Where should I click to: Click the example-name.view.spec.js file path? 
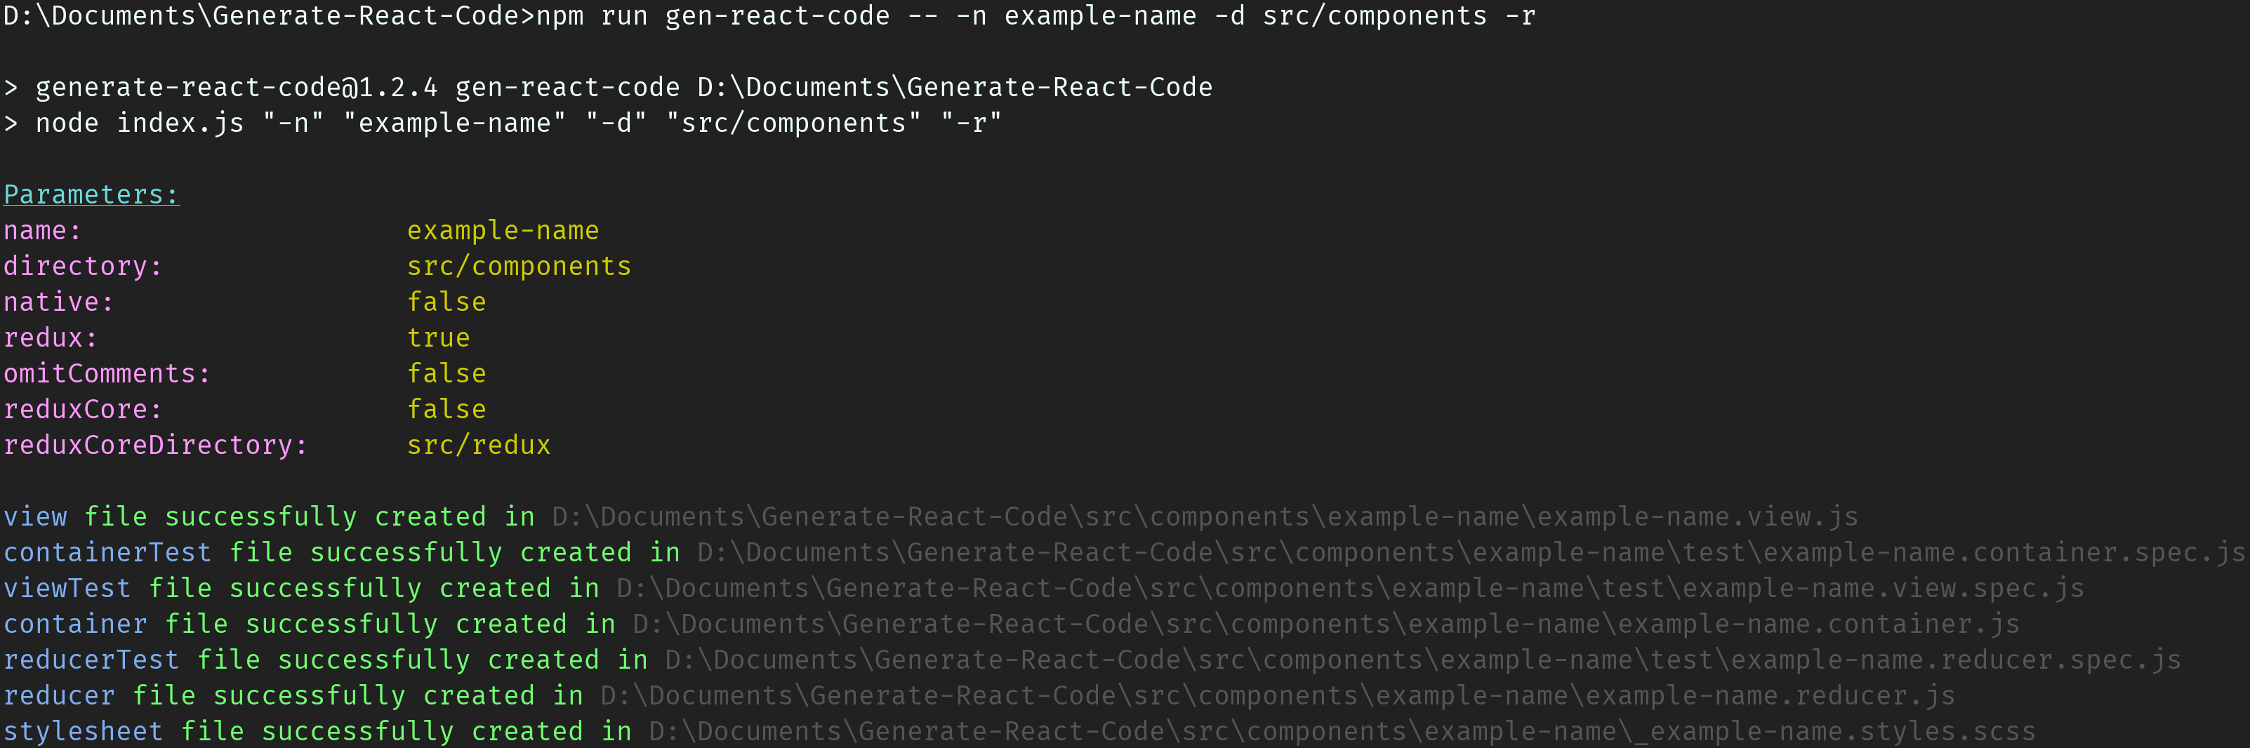pyautogui.click(x=1350, y=588)
